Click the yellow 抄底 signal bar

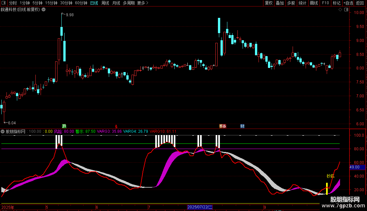(x=327, y=189)
